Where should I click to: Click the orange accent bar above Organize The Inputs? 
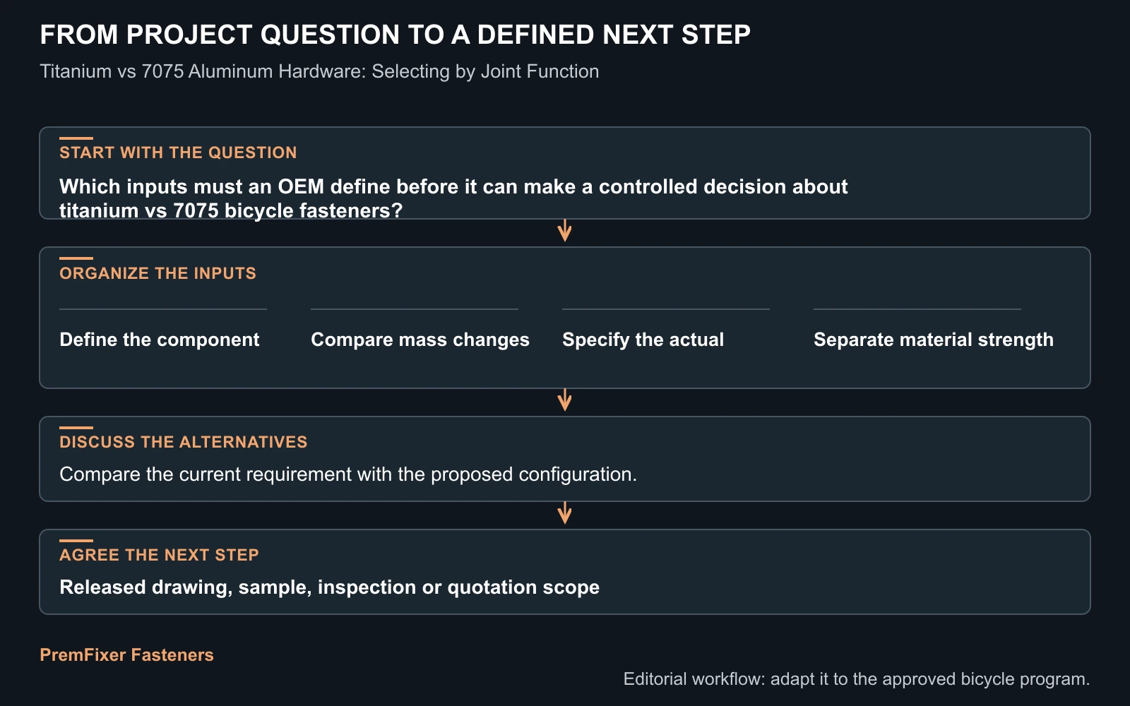pyautogui.click(x=76, y=258)
